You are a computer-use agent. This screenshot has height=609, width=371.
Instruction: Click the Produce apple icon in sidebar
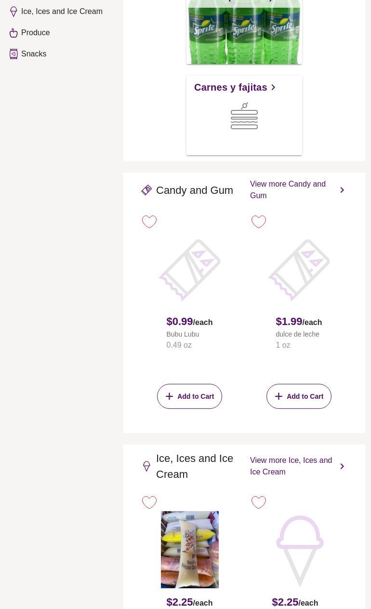(13, 33)
